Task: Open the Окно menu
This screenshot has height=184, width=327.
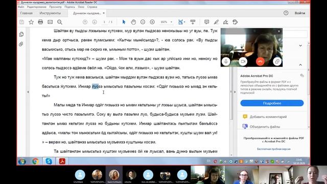Action: click(81, 7)
